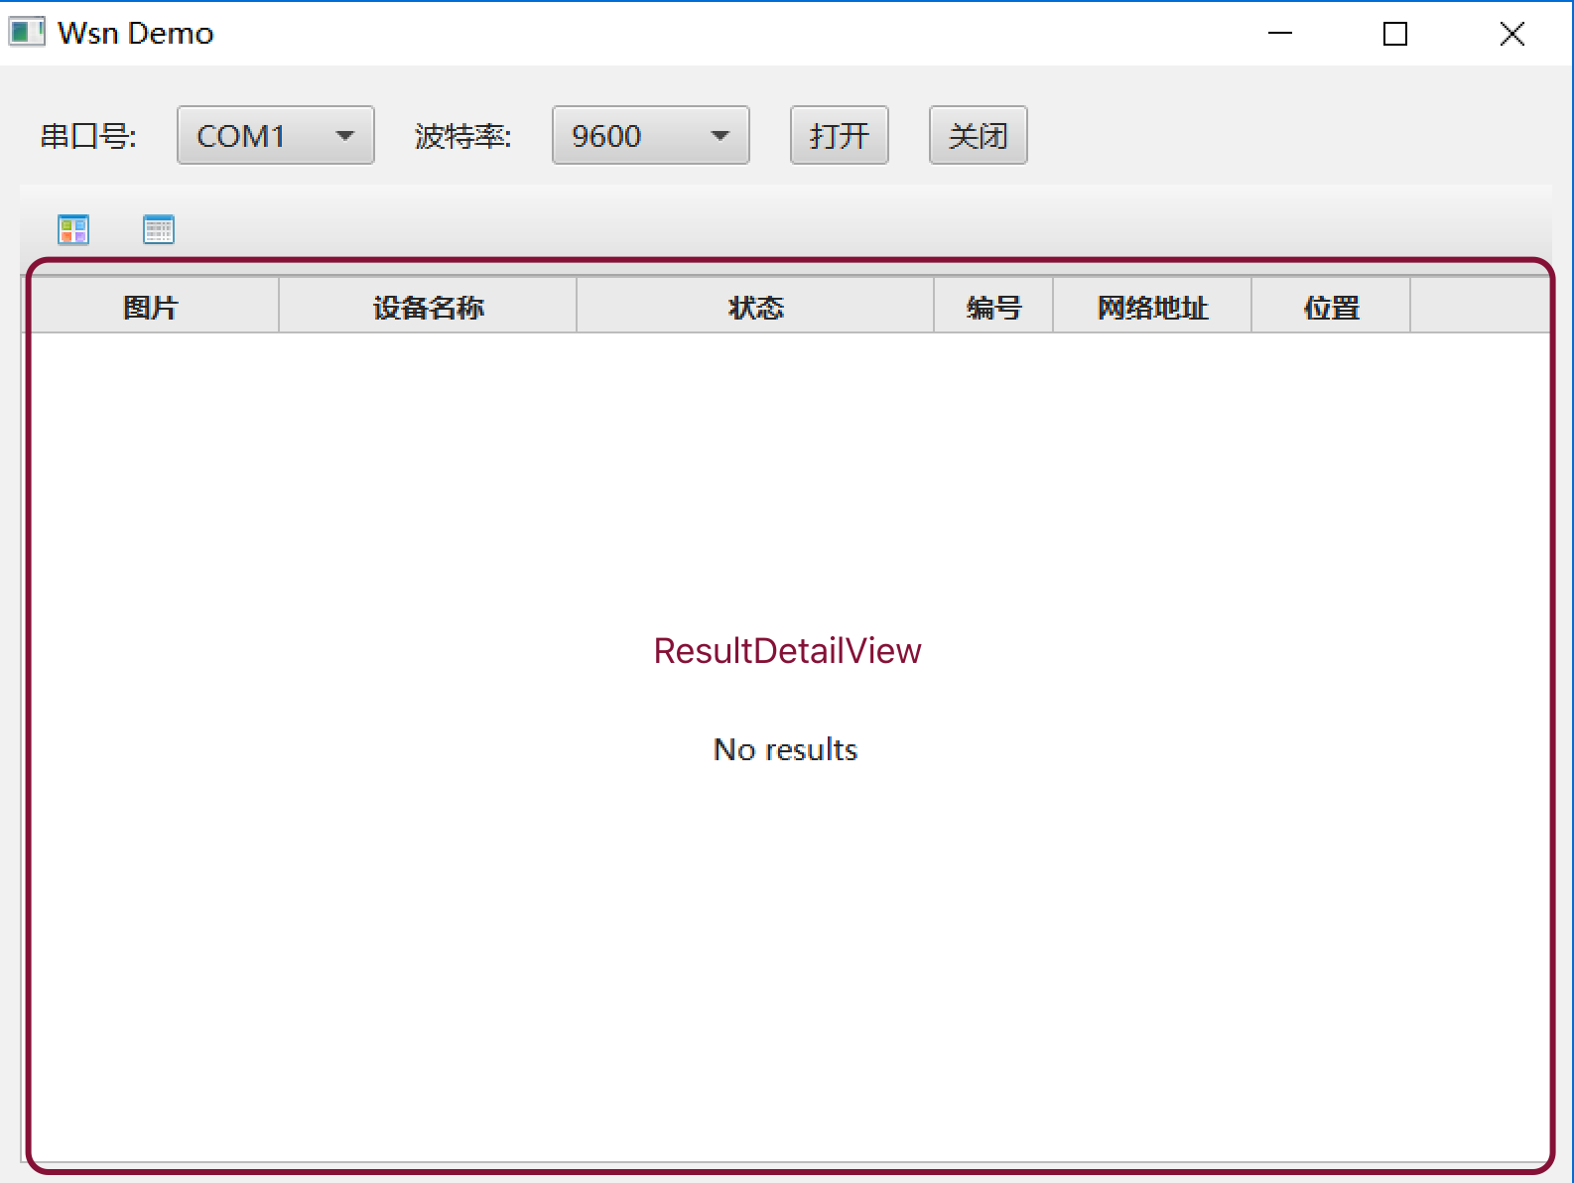The image size is (1574, 1183).
Task: Sort by the 位置 column header
Action: pyautogui.click(x=1331, y=308)
